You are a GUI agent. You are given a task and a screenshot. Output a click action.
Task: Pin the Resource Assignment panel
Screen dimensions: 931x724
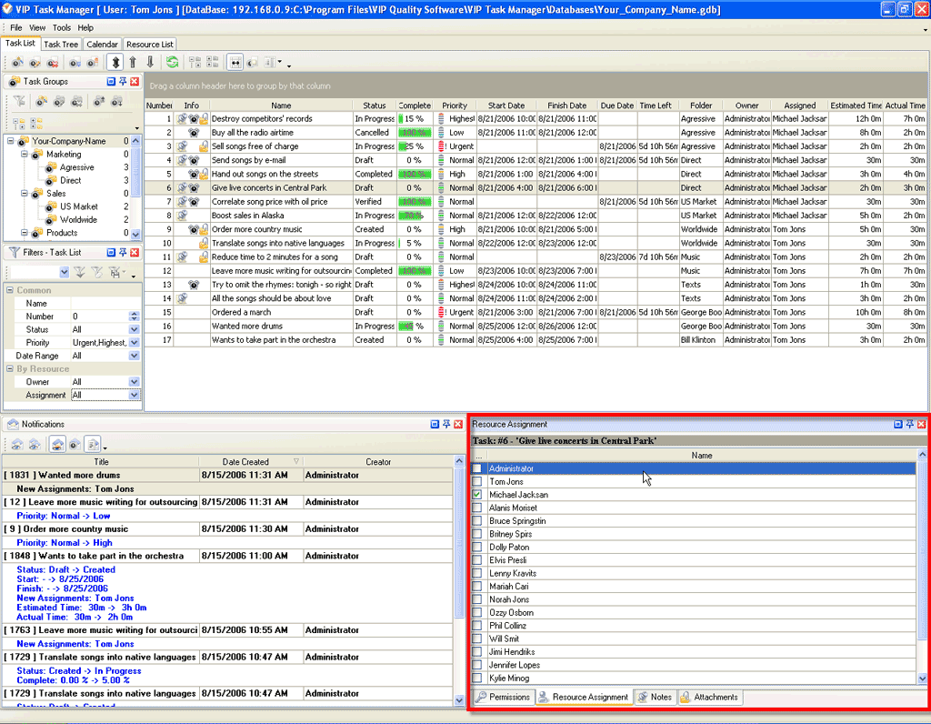[909, 425]
